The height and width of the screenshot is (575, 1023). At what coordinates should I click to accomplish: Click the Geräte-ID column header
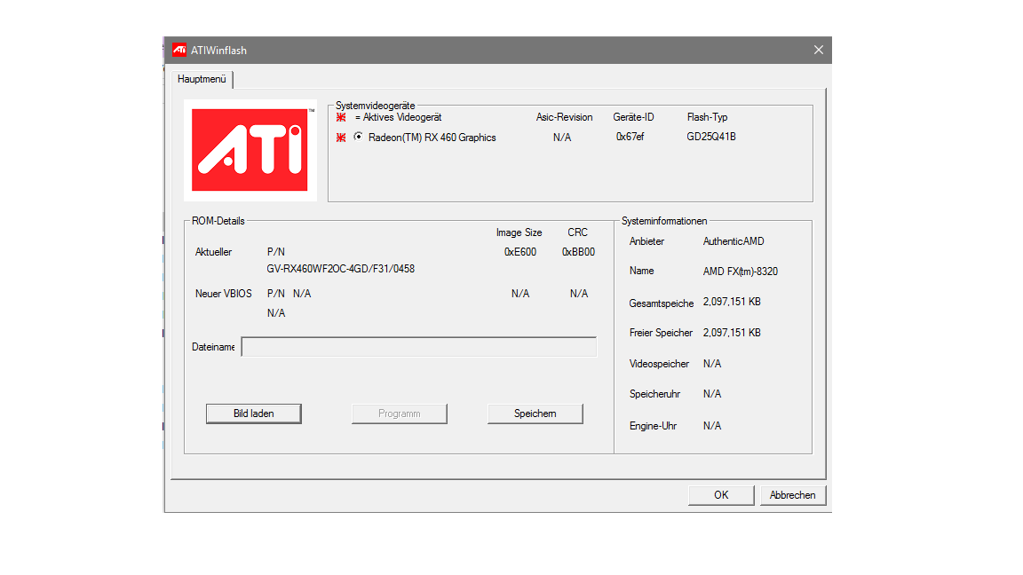pos(633,117)
